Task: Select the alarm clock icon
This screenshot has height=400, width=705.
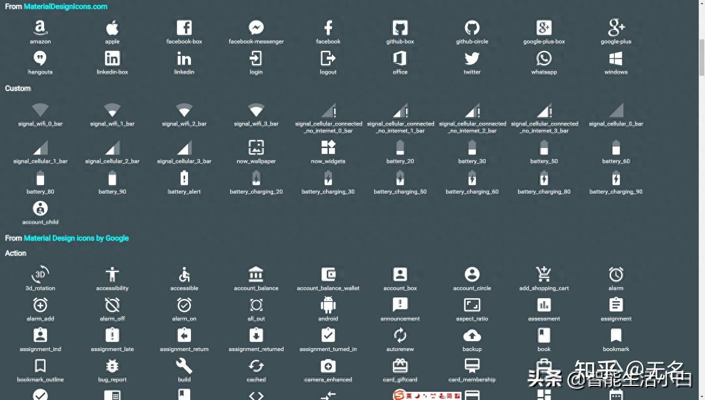Action: (616, 274)
